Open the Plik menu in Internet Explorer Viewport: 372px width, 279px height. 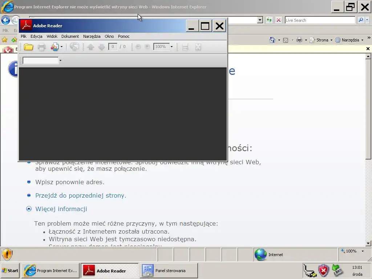[x=5, y=31]
